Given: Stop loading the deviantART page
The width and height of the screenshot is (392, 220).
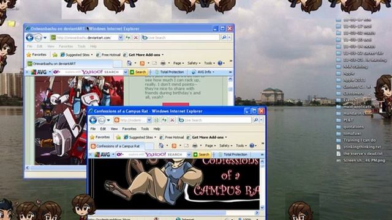Looking at the screenshot, I should pyautogui.click(x=136, y=38).
